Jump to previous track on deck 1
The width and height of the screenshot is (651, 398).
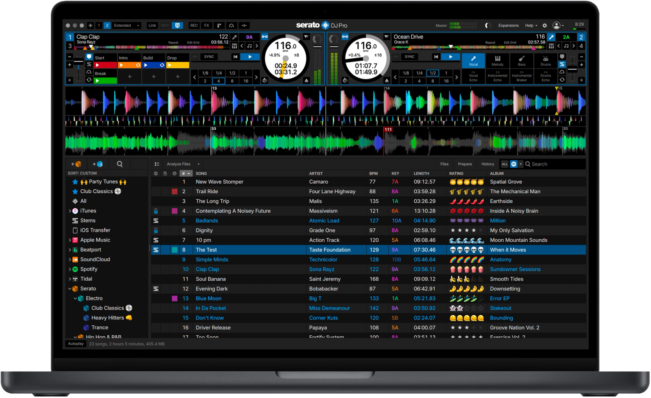(x=235, y=57)
